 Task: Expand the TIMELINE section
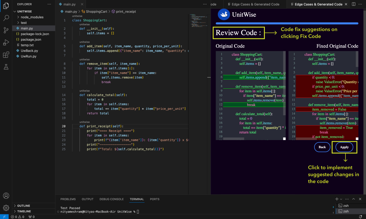33,211
